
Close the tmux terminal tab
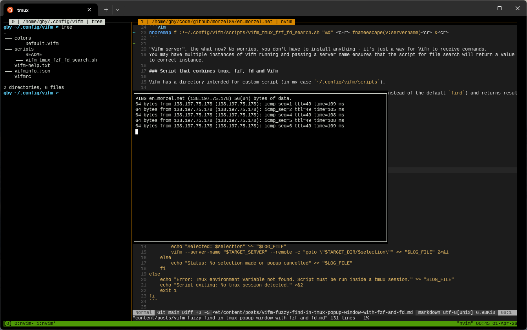coord(89,10)
